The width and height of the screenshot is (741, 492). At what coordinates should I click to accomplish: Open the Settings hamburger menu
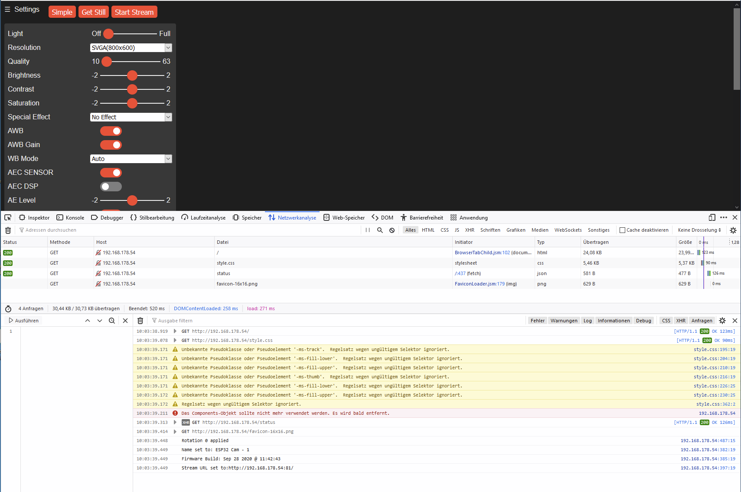[7, 9]
